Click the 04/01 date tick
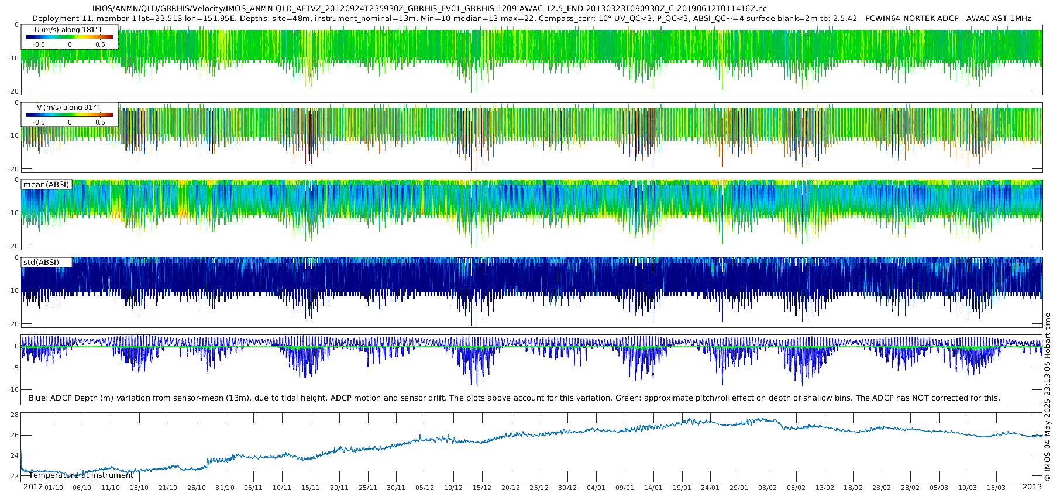This screenshot has height=497, width=1053. 596,488
